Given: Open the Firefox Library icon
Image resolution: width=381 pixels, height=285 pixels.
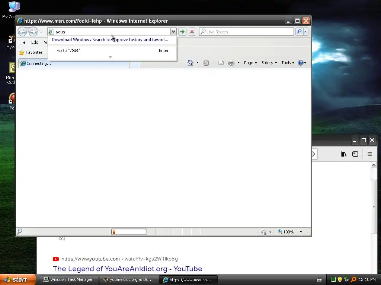Looking at the screenshot, I should pos(343,154).
